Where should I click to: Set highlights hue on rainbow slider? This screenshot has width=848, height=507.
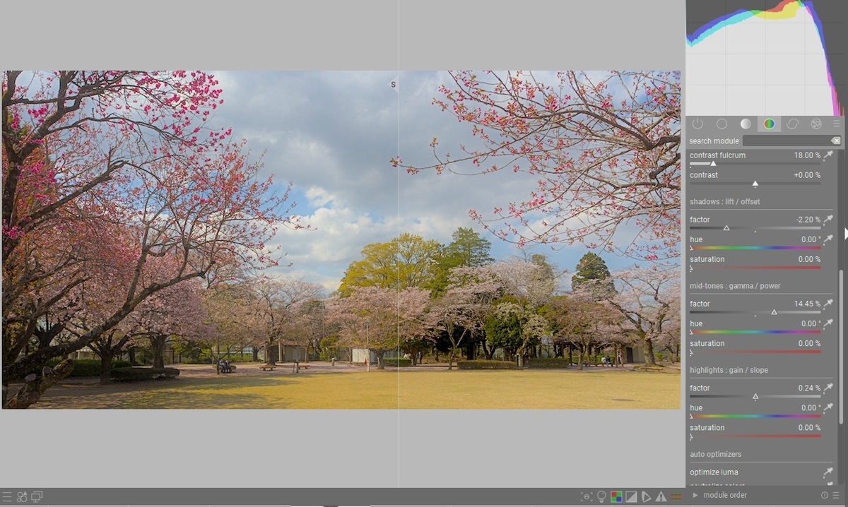[755, 416]
